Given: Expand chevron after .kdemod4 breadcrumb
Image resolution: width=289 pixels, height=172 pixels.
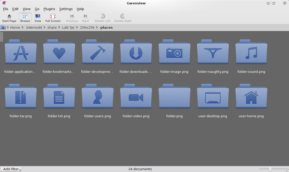Looking at the screenshot, I should point(45,27).
